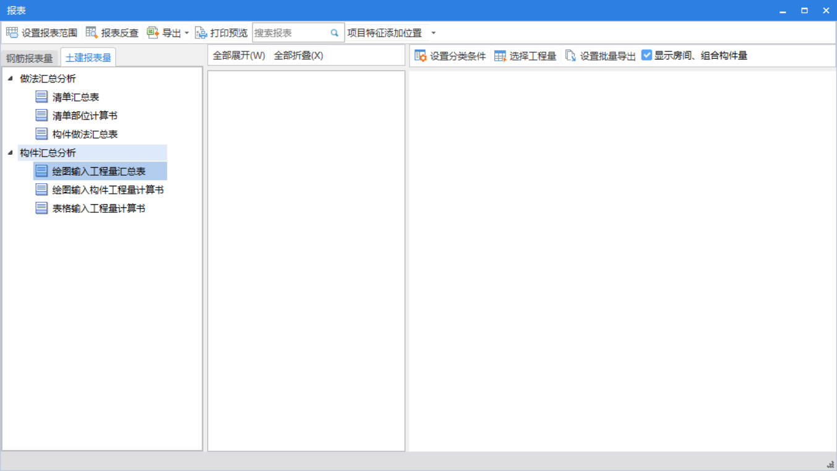This screenshot has width=837, height=471.
Task: Click the 报表反查 icon
Action: click(x=92, y=33)
